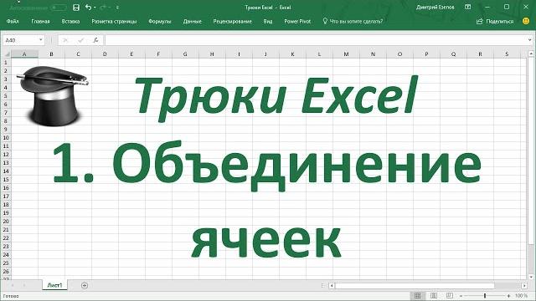The height and width of the screenshot is (301, 536).
Task: Click inside the formula bar
Action: click(316, 40)
